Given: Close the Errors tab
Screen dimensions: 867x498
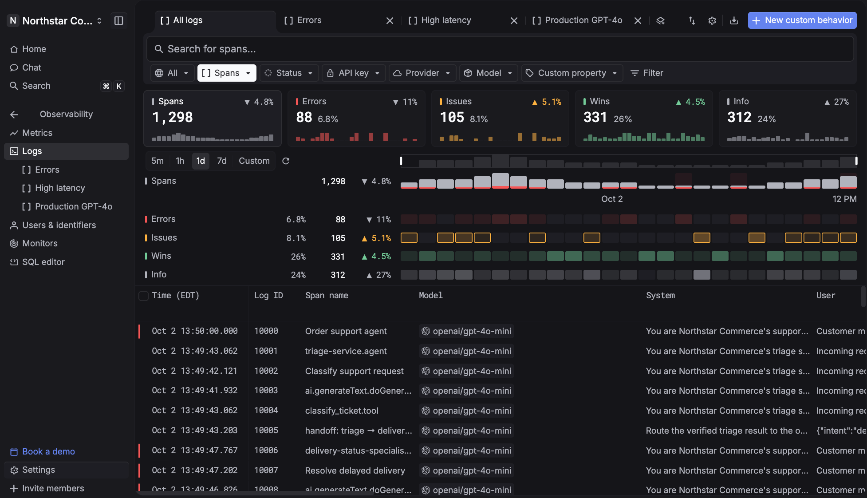Looking at the screenshot, I should point(390,20).
